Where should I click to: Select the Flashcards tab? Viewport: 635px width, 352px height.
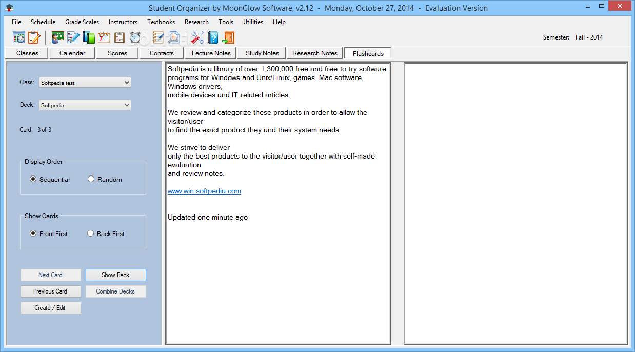pyautogui.click(x=368, y=53)
